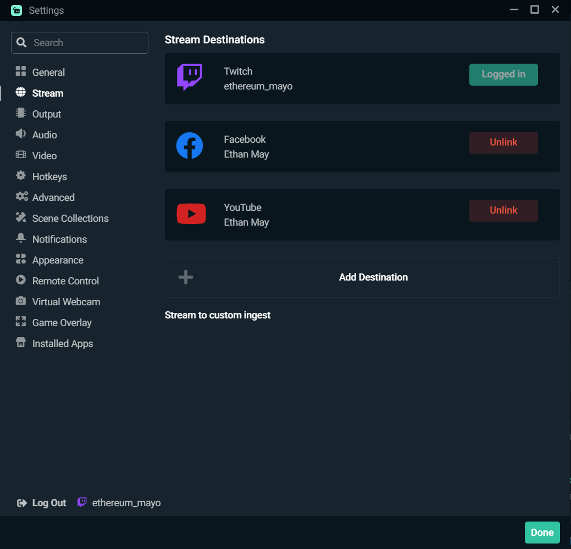This screenshot has height=549, width=571.
Task: Maximize the Settings window
Action: [535, 9]
